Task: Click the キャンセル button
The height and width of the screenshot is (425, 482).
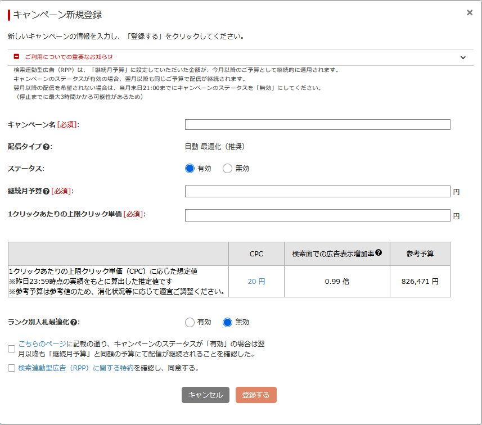Action: [x=205, y=395]
